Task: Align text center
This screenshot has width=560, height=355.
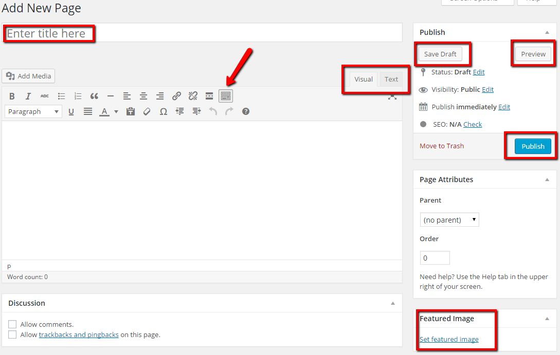Action: [x=143, y=96]
